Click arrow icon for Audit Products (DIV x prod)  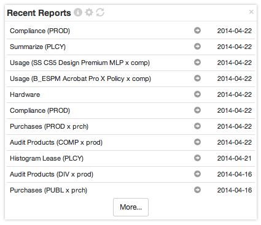[x=197, y=174]
